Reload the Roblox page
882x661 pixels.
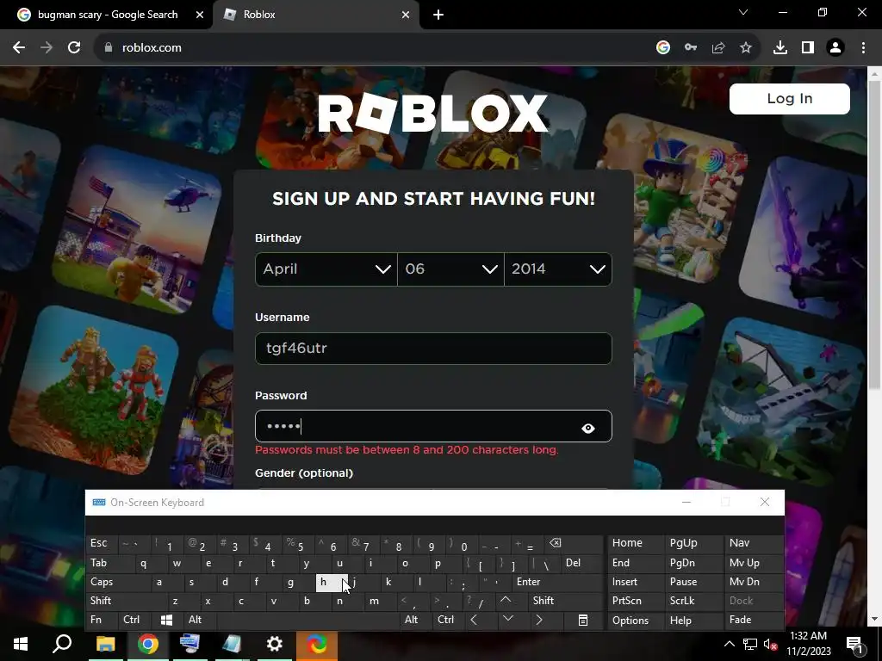coord(74,48)
